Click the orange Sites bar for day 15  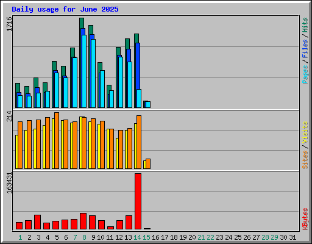[148, 163]
